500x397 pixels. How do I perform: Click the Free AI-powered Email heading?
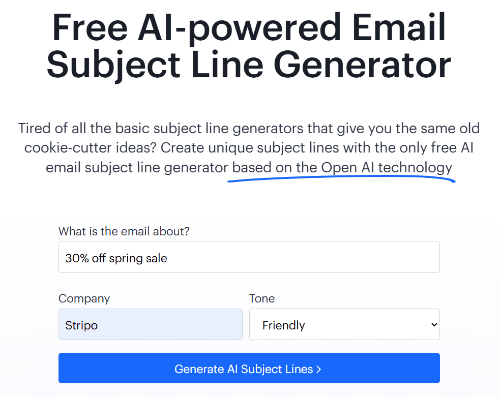[250, 28]
